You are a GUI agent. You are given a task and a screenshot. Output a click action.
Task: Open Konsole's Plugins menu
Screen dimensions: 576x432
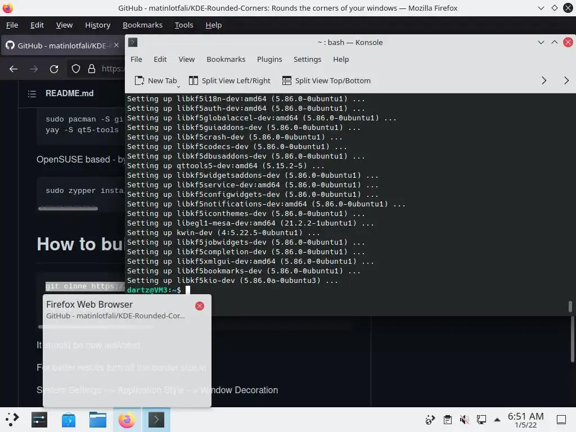pyautogui.click(x=269, y=59)
